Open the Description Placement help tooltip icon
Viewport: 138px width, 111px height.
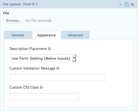coord(49,49)
